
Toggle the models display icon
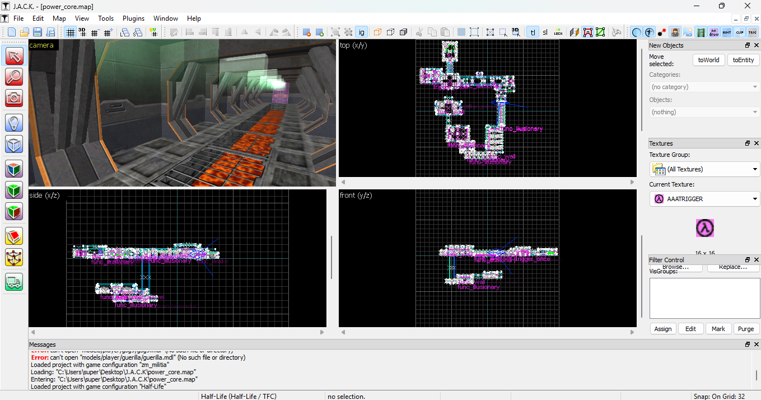tap(675, 32)
